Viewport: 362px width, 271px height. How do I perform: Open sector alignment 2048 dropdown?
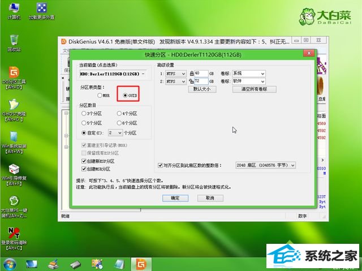tap(265, 165)
